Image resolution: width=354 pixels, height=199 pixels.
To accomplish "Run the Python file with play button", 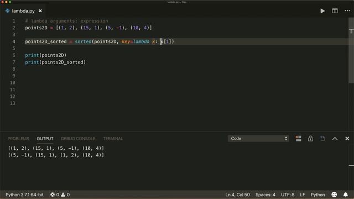I will [322, 11].
